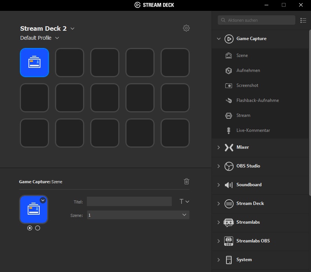Open the key icon dropdown arrow on preview

43,200
